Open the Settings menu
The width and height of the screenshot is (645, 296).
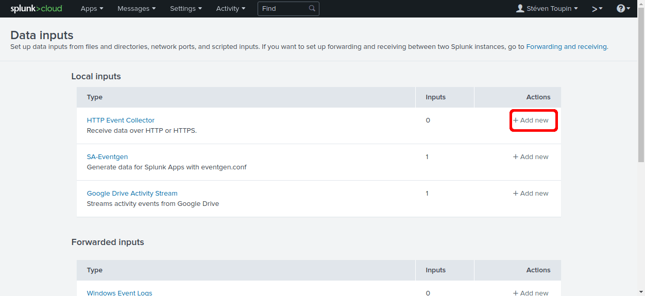click(x=186, y=8)
